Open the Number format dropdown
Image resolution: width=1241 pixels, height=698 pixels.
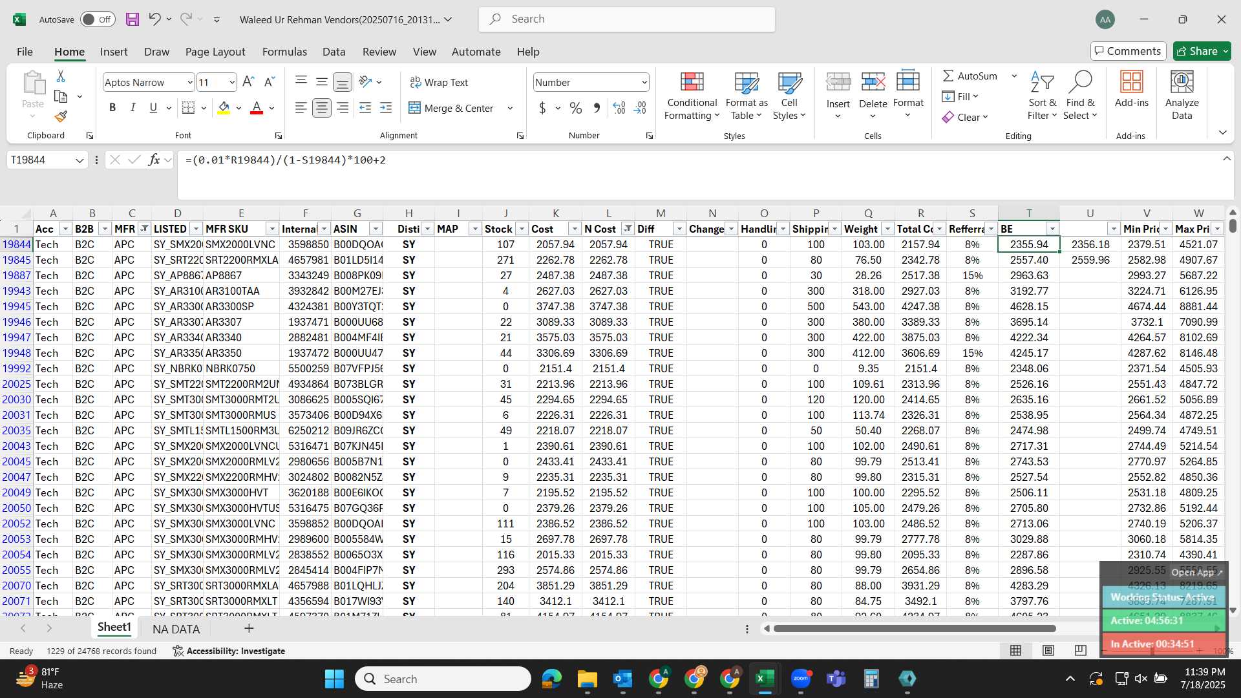644,82
